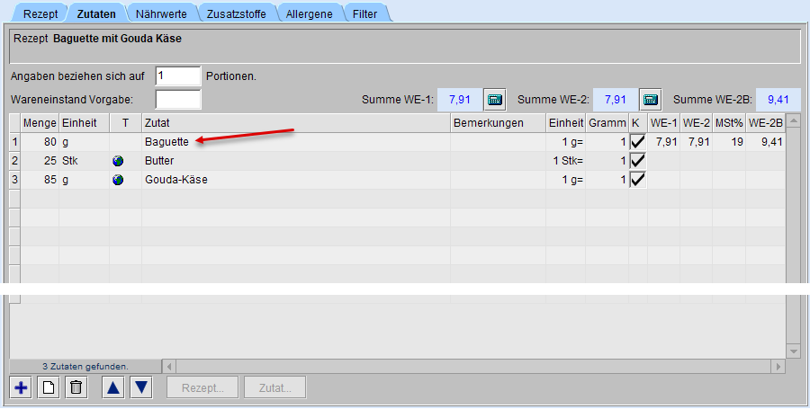
Task: Select row header number 3
Action: tap(15, 180)
